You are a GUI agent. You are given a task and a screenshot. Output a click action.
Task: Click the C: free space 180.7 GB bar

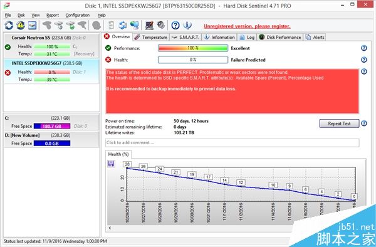(52, 126)
